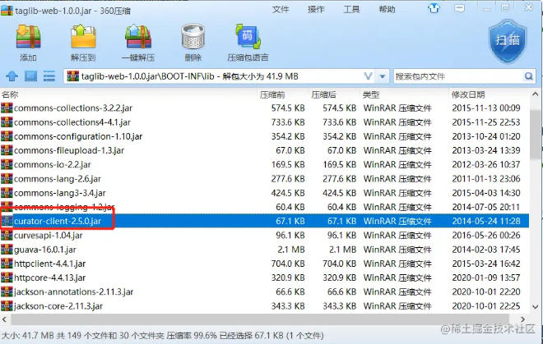
Task: Click the 2.1 MB 压缩前 size of guava
Action: (291, 250)
